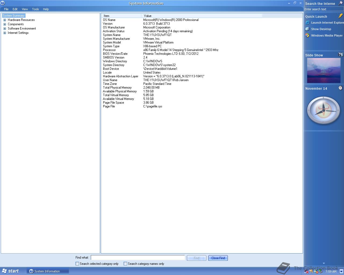
Task: Expand Software Environment tree node
Action: 5,28
